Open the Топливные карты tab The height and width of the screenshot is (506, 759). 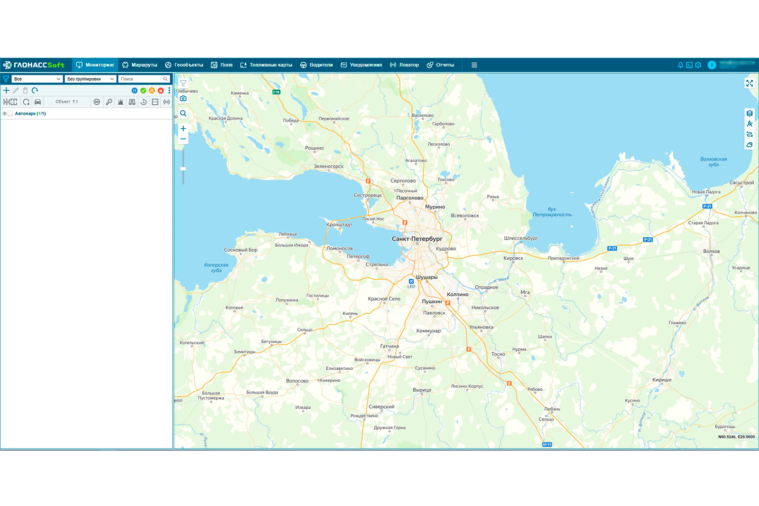click(x=266, y=65)
